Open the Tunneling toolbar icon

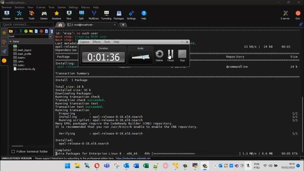click(106, 15)
